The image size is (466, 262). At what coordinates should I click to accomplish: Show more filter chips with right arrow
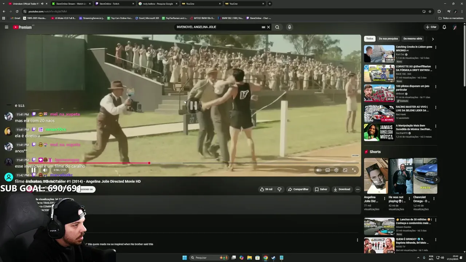point(433,39)
